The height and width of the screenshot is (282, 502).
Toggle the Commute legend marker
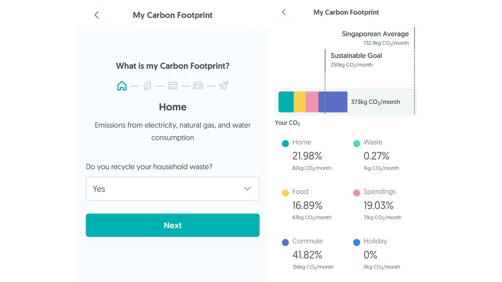pyautogui.click(x=285, y=242)
